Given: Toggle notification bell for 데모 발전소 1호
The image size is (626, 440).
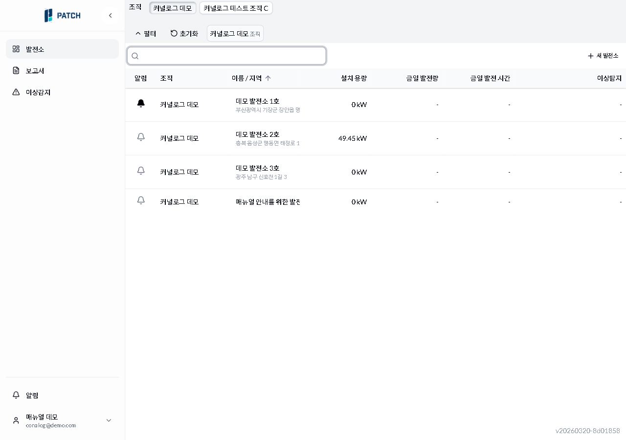Looking at the screenshot, I should tap(141, 104).
